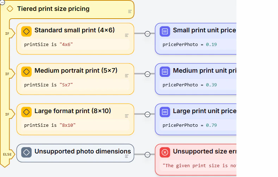The image size is (278, 177).
Task: Click the orange condition icon on Medium portrait print
Action: coord(26,72)
